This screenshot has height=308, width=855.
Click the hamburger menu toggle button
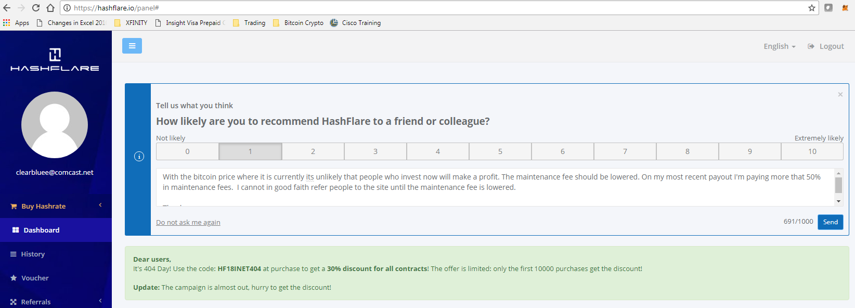pos(132,46)
